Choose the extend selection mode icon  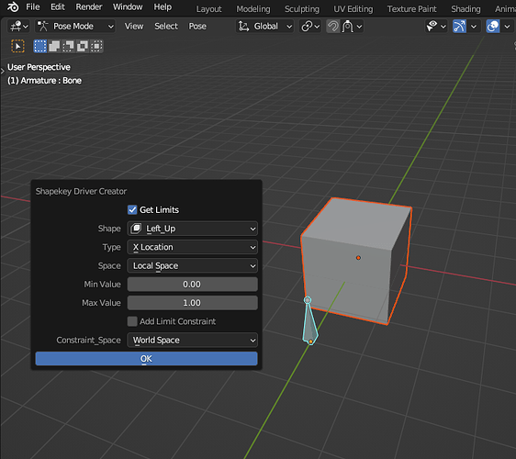tap(54, 47)
